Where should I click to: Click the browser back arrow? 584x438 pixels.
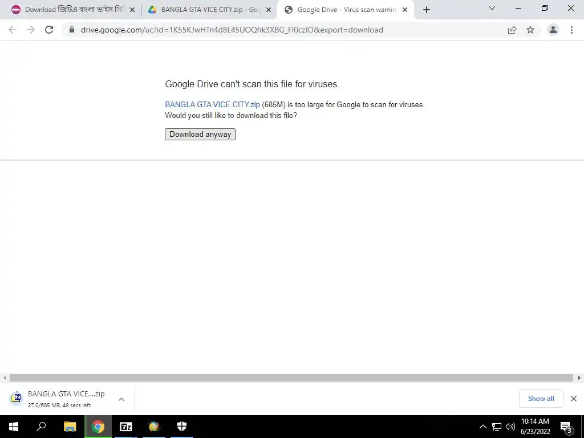(x=13, y=30)
